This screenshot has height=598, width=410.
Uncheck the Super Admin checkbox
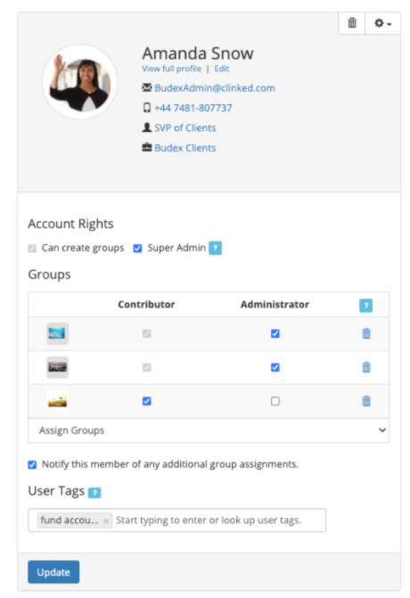[137, 249]
